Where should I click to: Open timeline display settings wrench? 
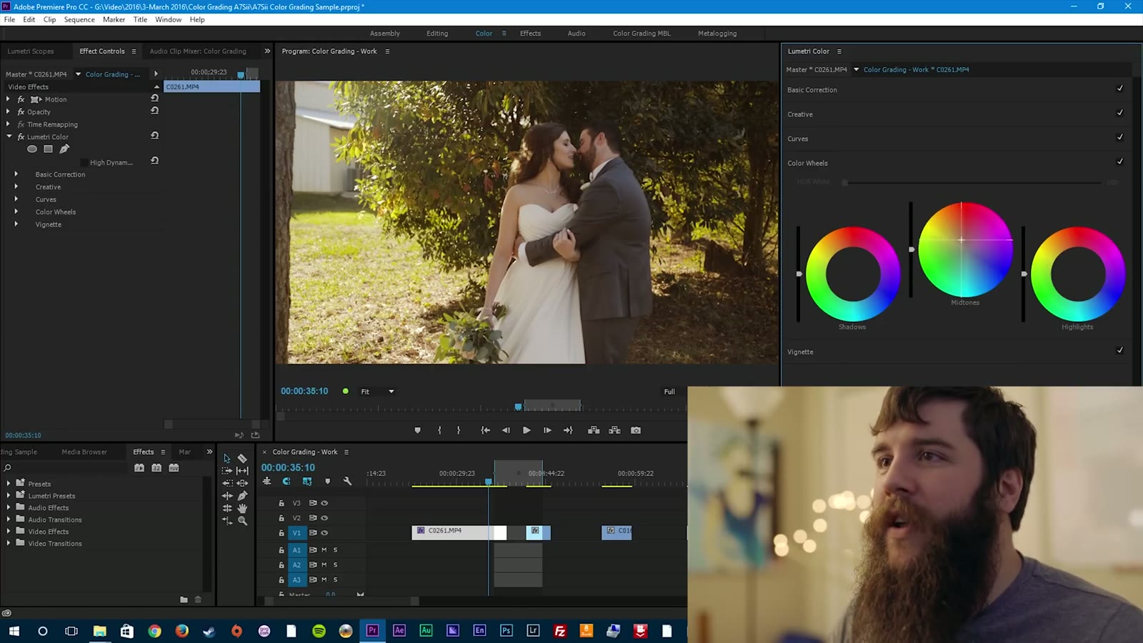(x=348, y=482)
